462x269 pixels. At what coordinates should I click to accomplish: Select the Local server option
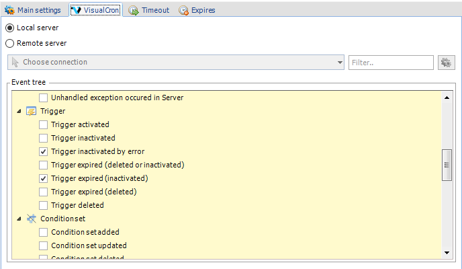click(x=10, y=28)
